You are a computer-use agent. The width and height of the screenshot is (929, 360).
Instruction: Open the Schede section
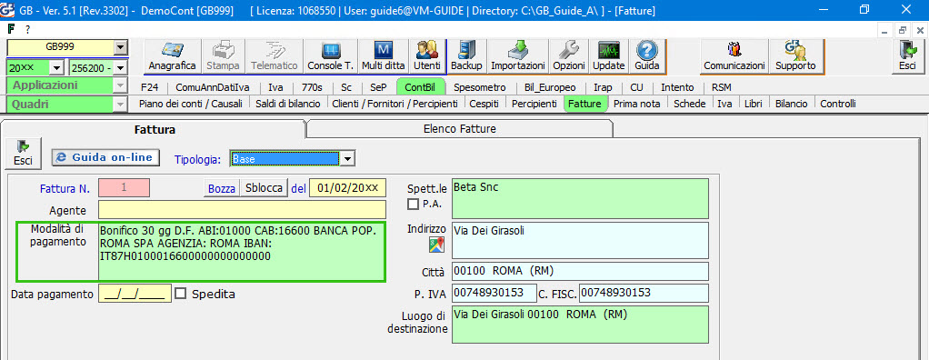click(x=690, y=104)
